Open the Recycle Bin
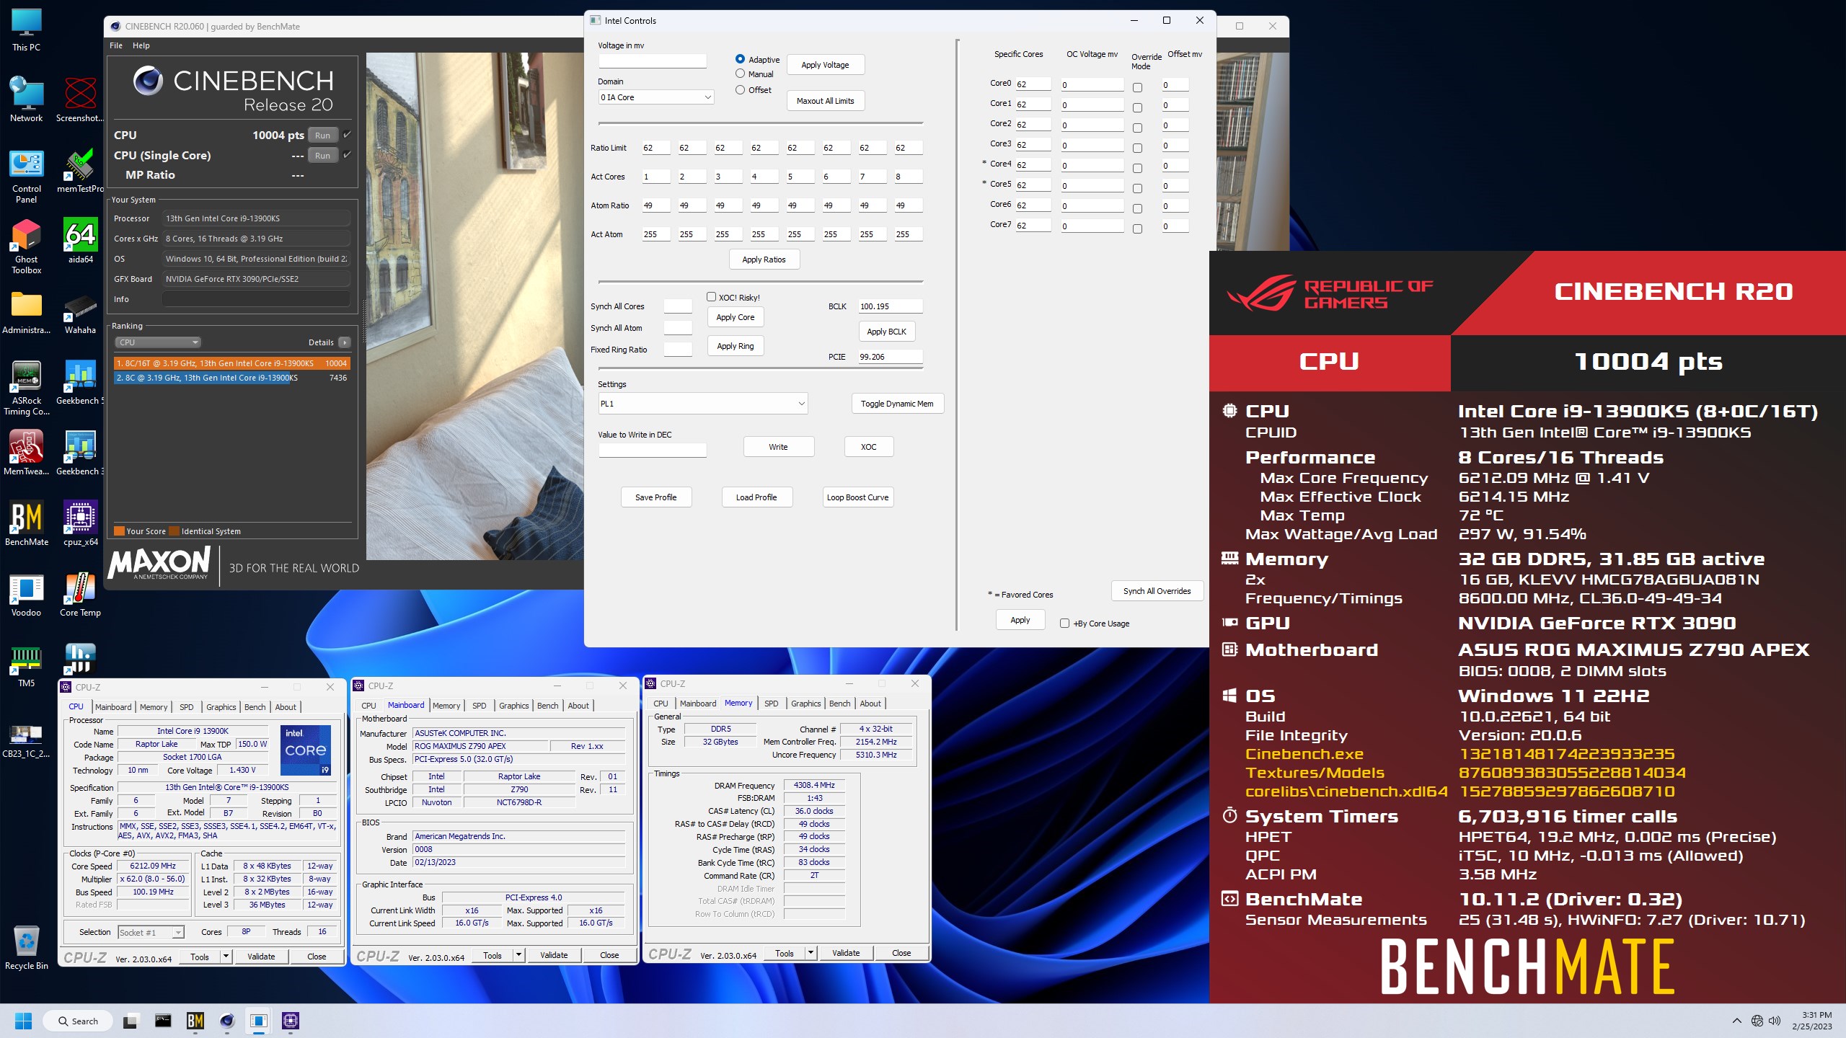1846x1038 pixels. (26, 947)
